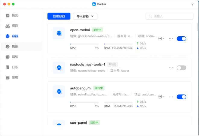Image resolution: width=199 pixels, height=136 pixels.
Task: Open the open-webui access link dropdown
Action: (x=161, y=38)
